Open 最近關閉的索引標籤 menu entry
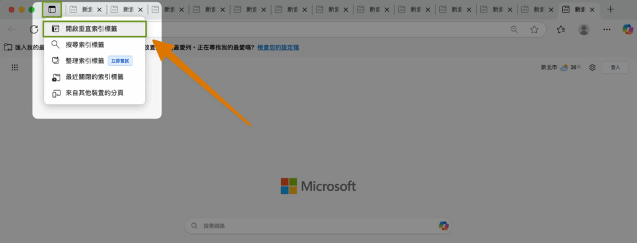The width and height of the screenshot is (637, 243). coord(95,76)
